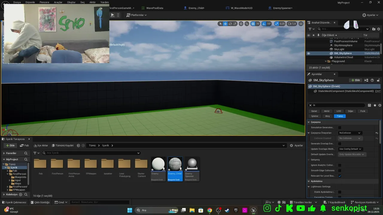The width and height of the screenshot is (383, 215).
Task: Create new folder in outliner
Action: point(374,29)
